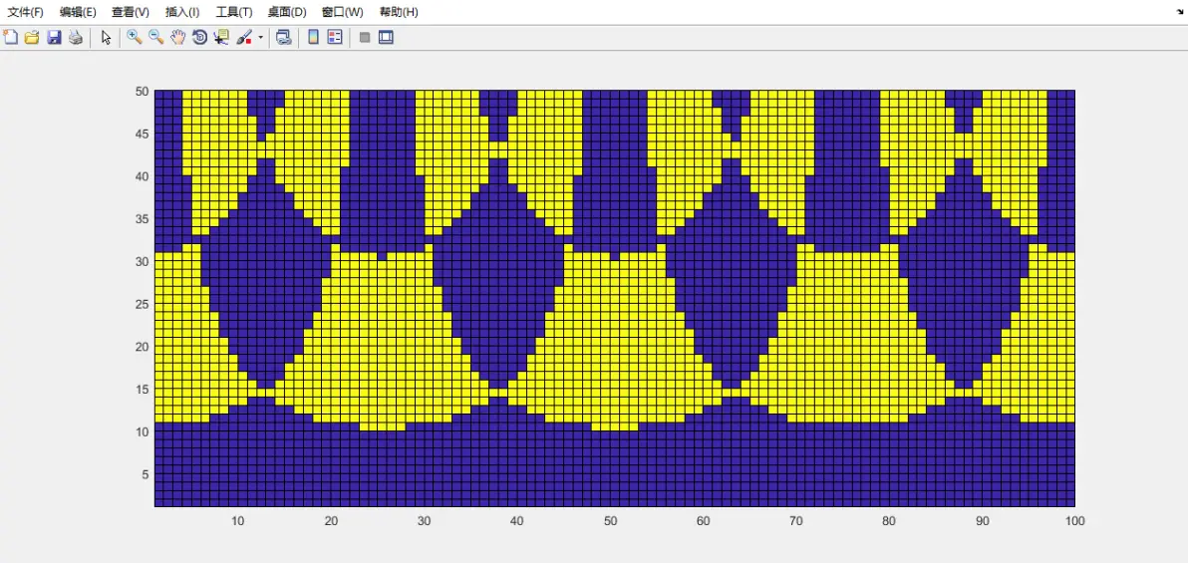Print the figure with the printer icon
The width and height of the screenshot is (1188, 563).
pos(76,37)
